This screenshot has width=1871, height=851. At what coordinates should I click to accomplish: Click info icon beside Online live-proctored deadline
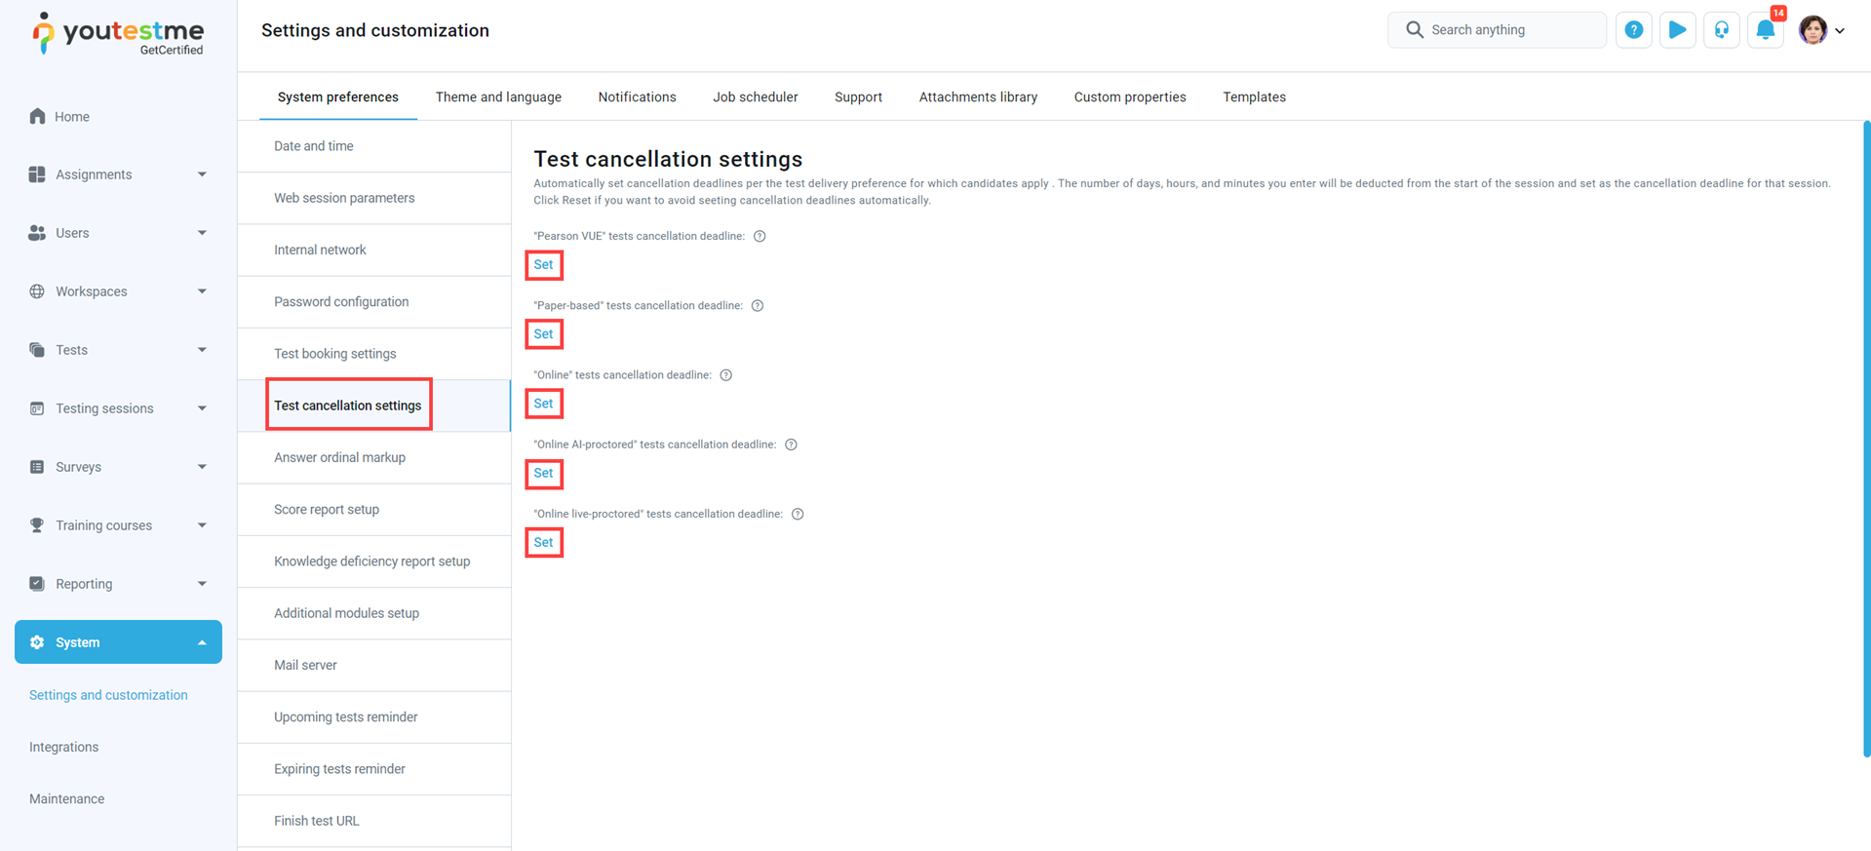click(x=798, y=515)
